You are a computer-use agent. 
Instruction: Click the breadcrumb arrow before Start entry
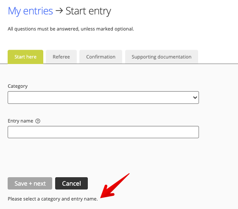(59, 11)
